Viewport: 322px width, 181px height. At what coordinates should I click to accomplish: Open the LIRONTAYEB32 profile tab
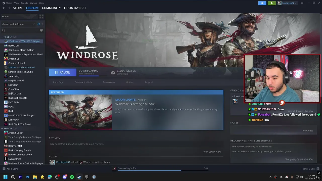[x=75, y=8]
